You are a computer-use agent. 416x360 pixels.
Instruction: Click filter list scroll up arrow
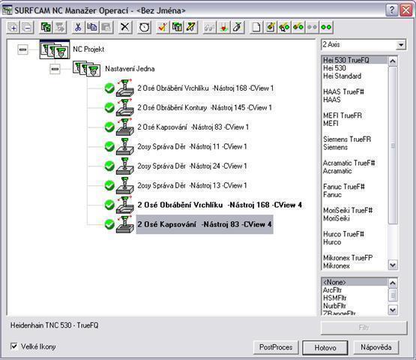(x=393, y=283)
